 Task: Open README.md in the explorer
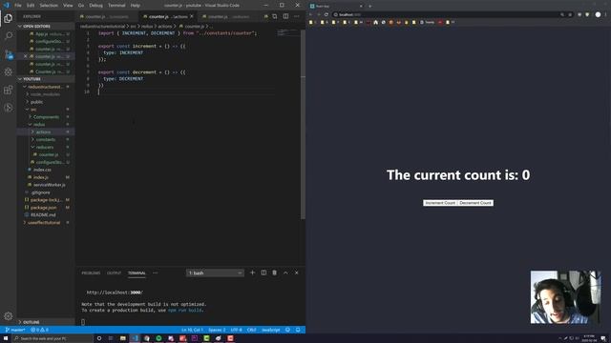pyautogui.click(x=46, y=214)
